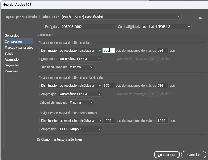Open the Salida section
The image size is (208, 160).
pos(9,54)
